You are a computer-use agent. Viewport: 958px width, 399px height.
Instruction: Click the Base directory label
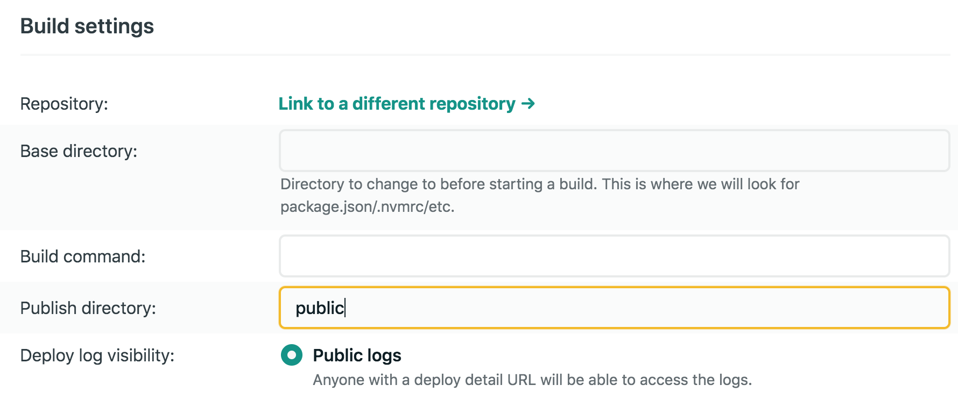pos(79,151)
